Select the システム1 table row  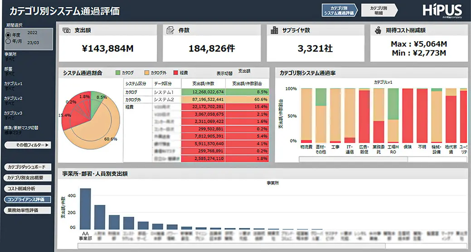pos(196,92)
